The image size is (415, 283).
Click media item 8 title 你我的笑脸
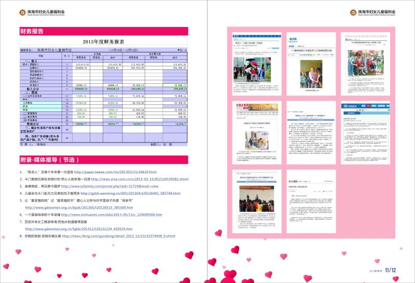43,236
